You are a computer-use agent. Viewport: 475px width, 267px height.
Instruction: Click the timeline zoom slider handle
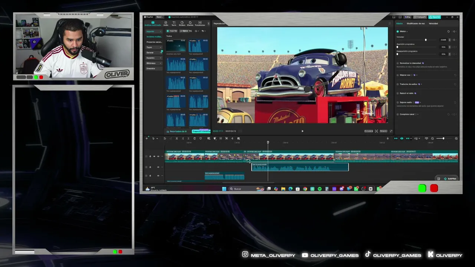click(x=443, y=138)
